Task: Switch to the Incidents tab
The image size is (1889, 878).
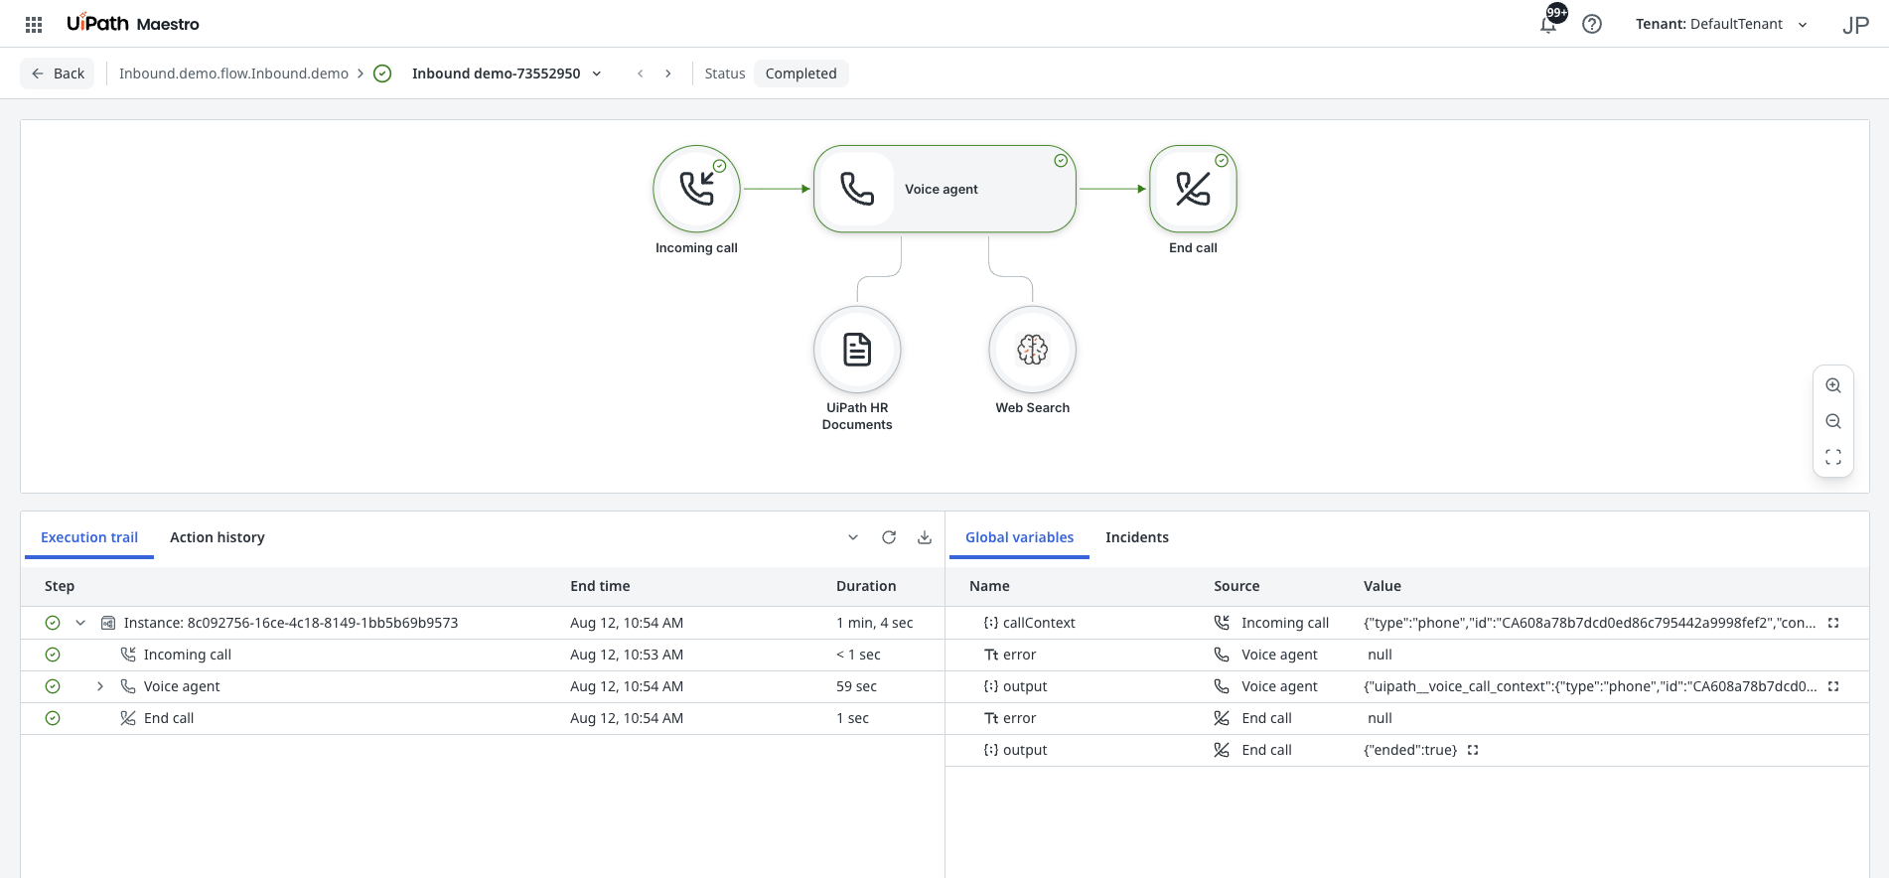Action: pyautogui.click(x=1137, y=537)
